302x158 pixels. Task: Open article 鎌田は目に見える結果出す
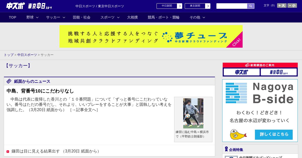[36, 151]
